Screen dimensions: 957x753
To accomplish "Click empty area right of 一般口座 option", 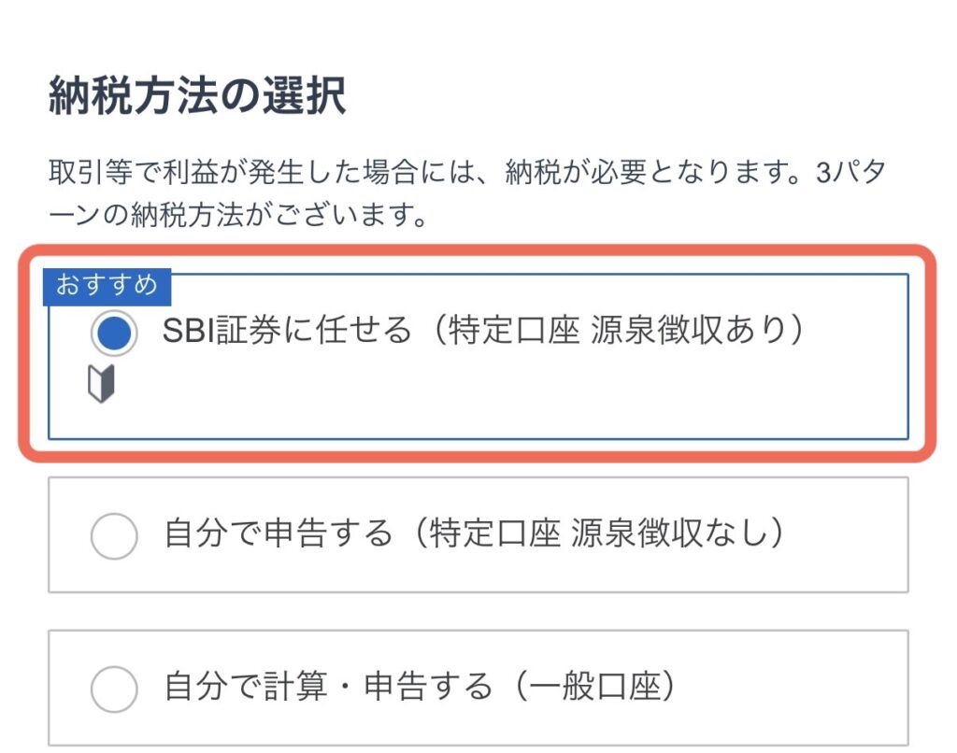I will point(804,689).
